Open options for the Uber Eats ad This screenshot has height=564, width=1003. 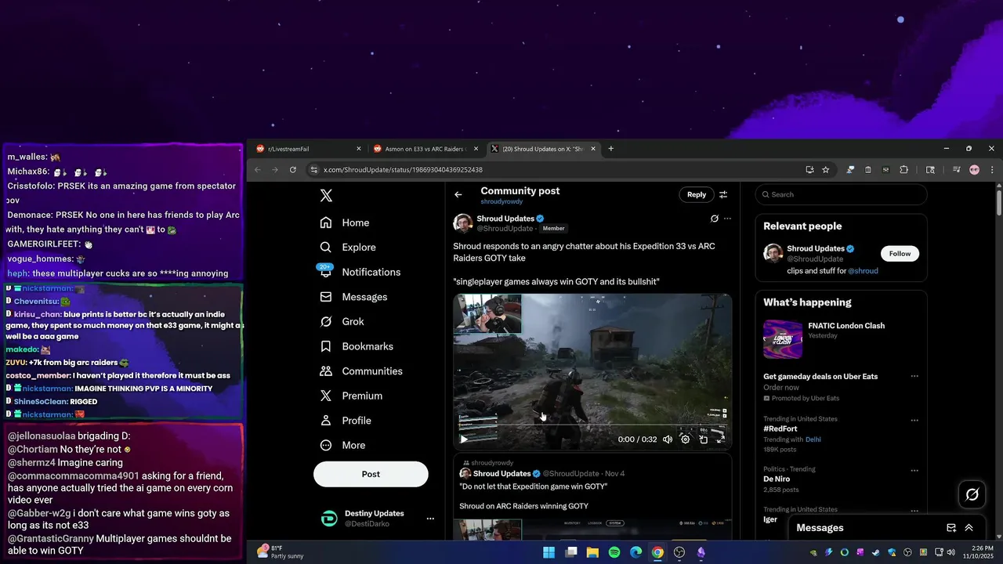coord(914,377)
